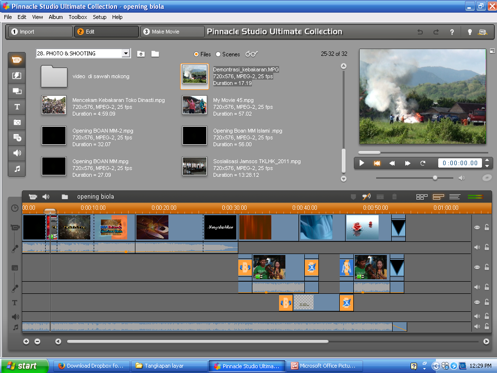Screen dimensions: 497x373
Task: Click the Redo arrow
Action: click(x=436, y=32)
